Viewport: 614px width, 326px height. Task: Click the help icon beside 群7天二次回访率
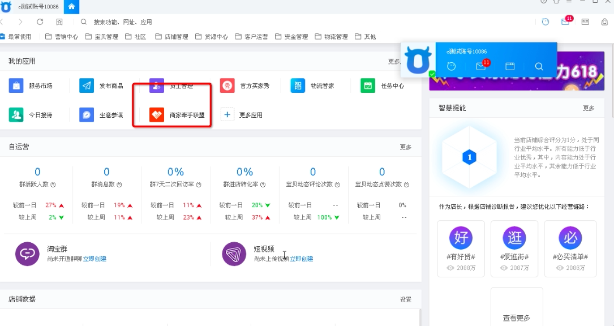coord(199,185)
